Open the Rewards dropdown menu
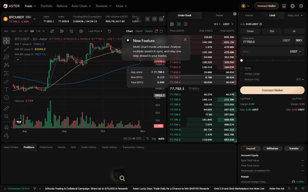The image size is (308, 192). [x=104, y=6]
